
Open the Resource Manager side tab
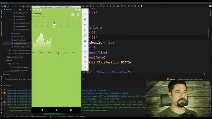1,28
